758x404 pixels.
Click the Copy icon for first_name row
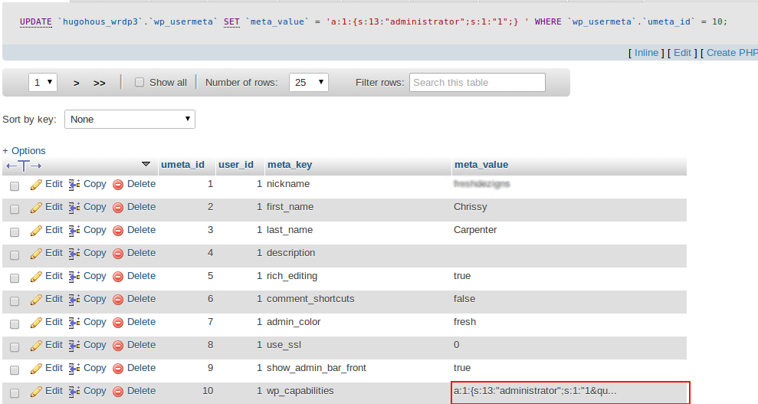click(74, 208)
